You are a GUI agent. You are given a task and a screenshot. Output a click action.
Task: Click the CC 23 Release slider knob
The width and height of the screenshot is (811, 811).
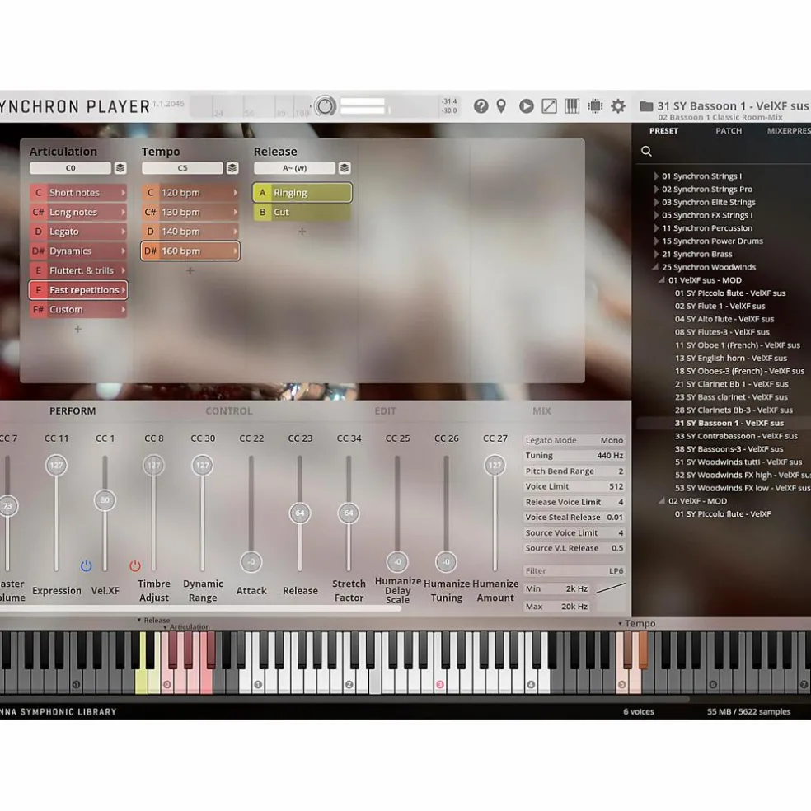pos(300,513)
